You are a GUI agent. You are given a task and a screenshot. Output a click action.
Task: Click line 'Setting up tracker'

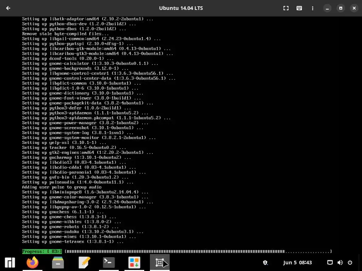pyautogui.click(x=74, y=147)
